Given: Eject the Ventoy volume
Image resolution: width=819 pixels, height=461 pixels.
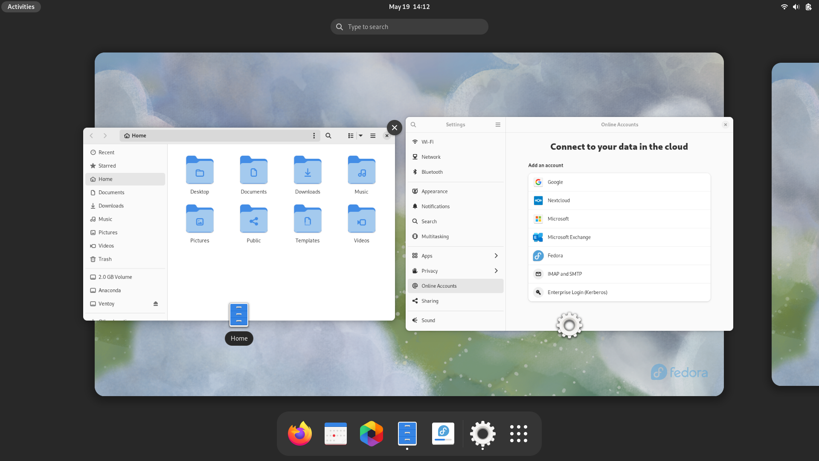Looking at the screenshot, I should tap(156, 303).
